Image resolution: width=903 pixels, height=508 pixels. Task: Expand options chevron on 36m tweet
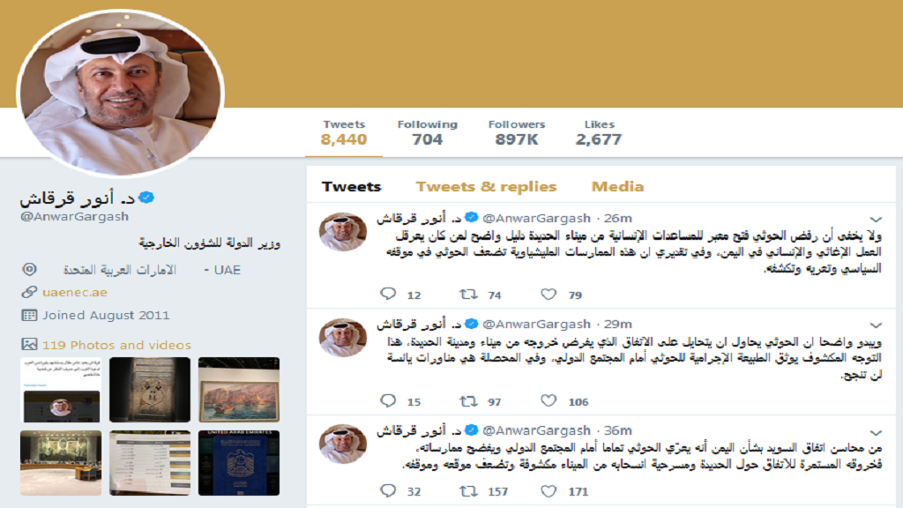click(x=876, y=432)
